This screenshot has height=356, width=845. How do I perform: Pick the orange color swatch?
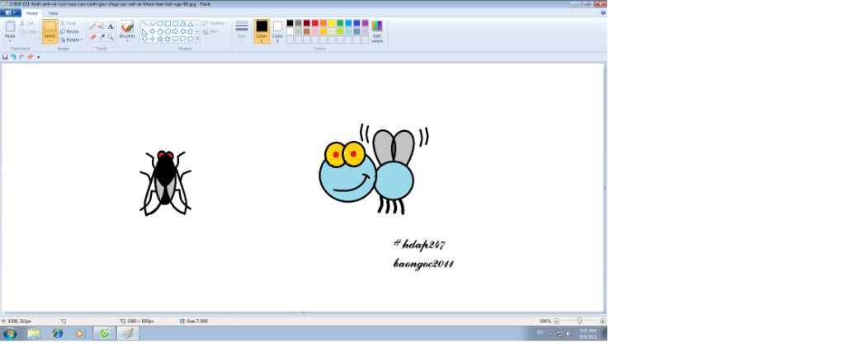point(323,23)
